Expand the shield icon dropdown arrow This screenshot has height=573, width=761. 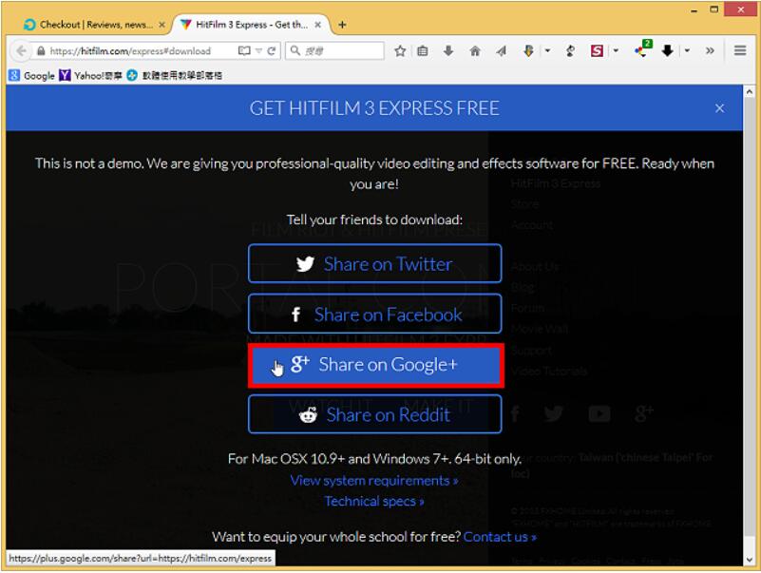[547, 50]
